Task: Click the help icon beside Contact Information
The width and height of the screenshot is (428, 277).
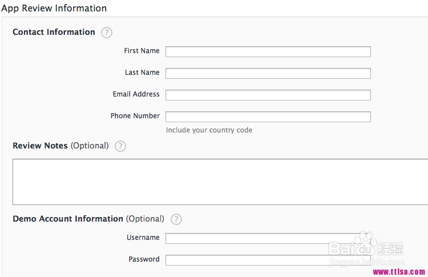Action: click(x=107, y=33)
